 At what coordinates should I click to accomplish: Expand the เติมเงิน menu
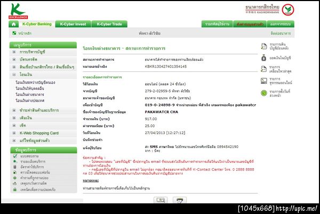point(14,118)
